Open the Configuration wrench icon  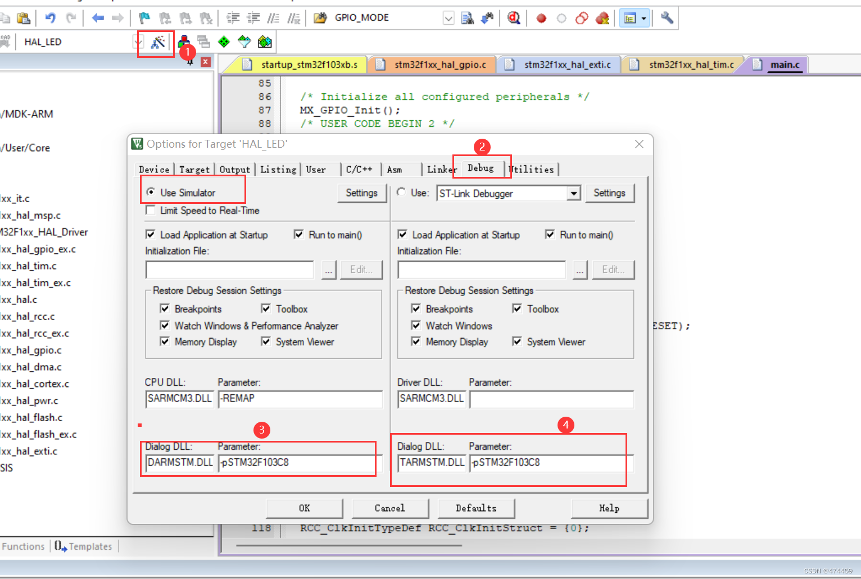667,18
